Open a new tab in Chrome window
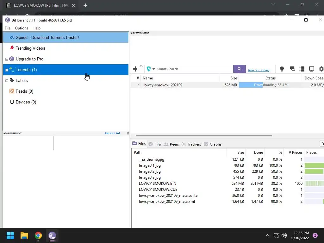This screenshot has width=324, height=243. click(x=85, y=5)
